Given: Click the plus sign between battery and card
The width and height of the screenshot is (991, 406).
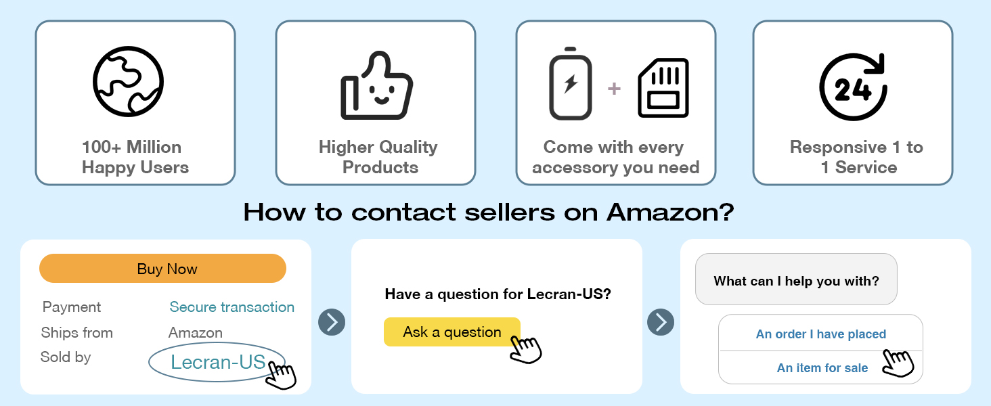Looking at the screenshot, I should pyautogui.click(x=614, y=89).
